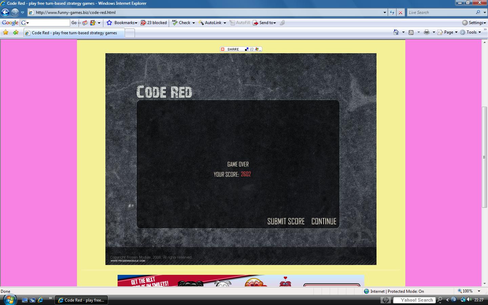
Task: Click the CONTINUE button
Action: 324,221
